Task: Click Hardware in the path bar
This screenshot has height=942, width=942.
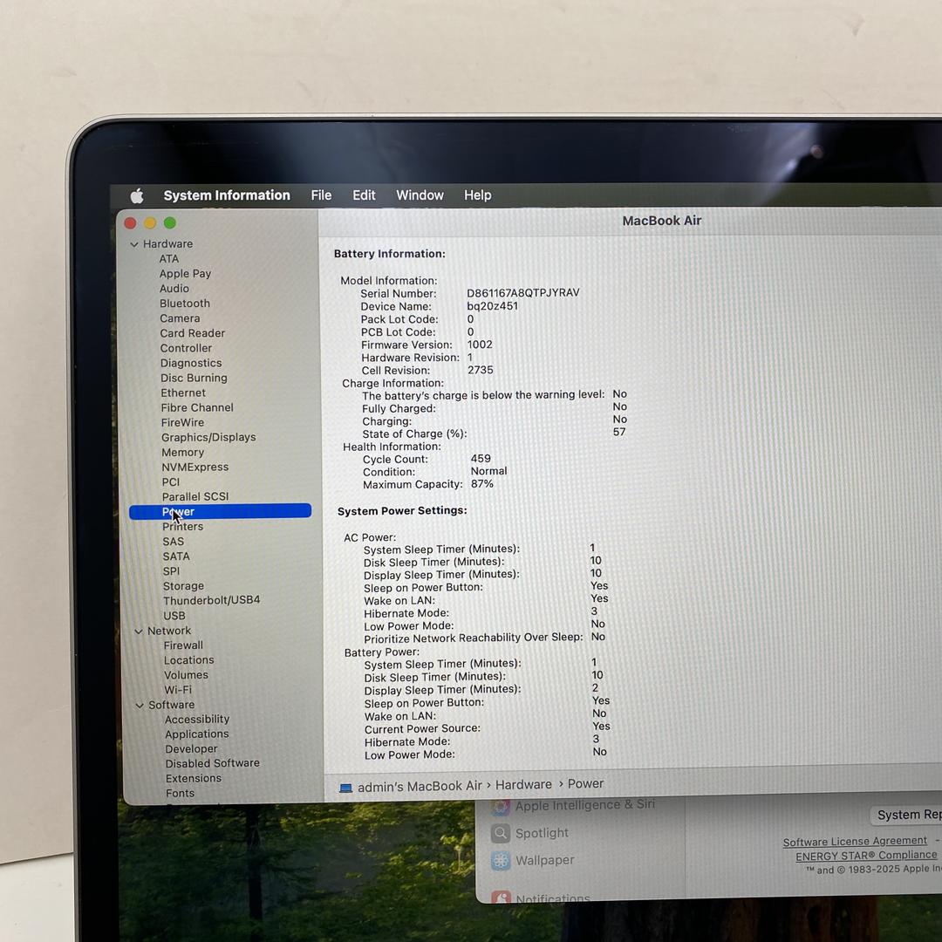Action: tap(523, 785)
